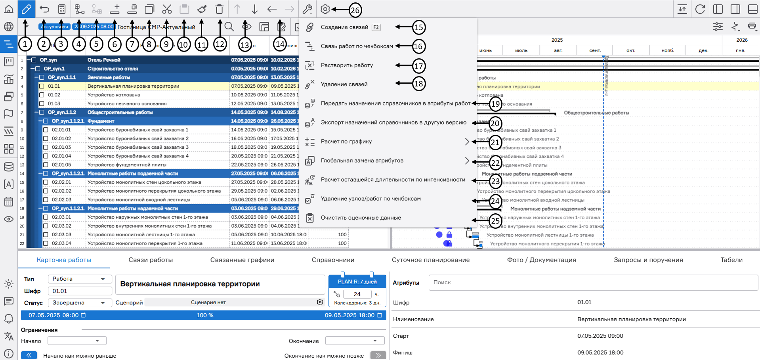Screen dimensions: 760x360
Task: Click the undo arrow icon
Action: (44, 9)
